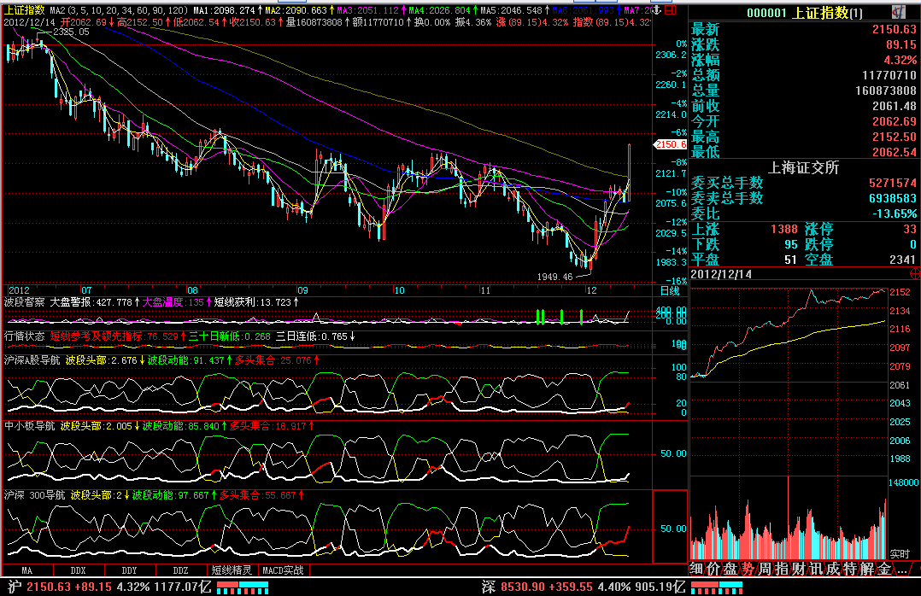Click the 前收 value 2061.48
921x596 pixels.
(x=894, y=106)
